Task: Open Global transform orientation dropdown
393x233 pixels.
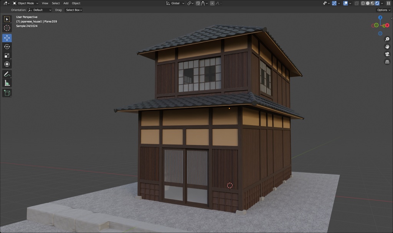Action: 175,3
